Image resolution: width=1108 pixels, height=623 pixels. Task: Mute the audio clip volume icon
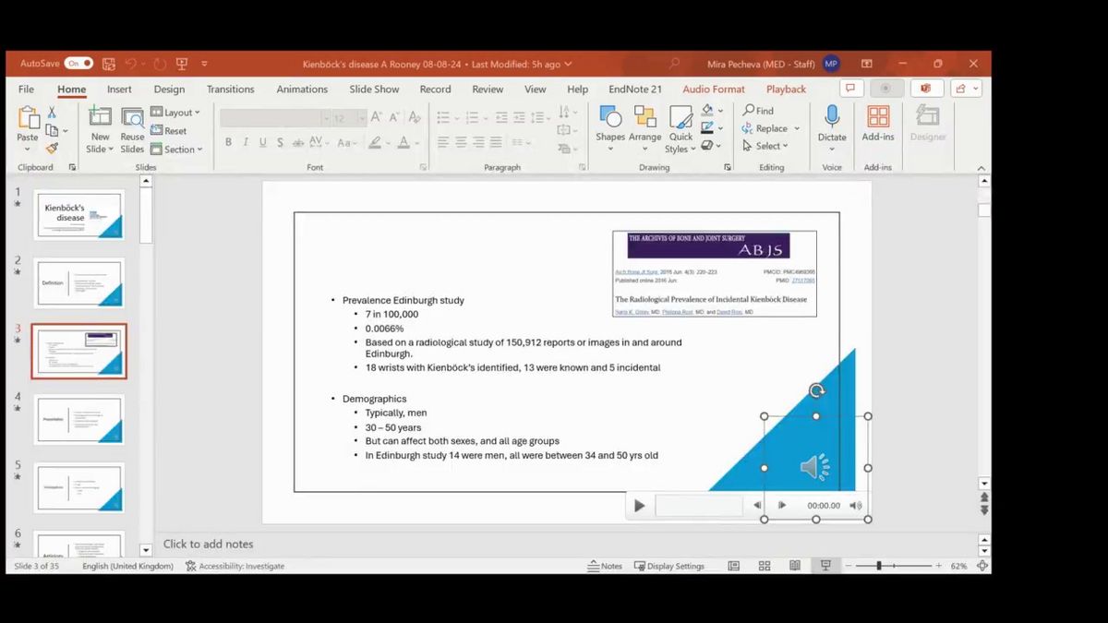pos(856,506)
